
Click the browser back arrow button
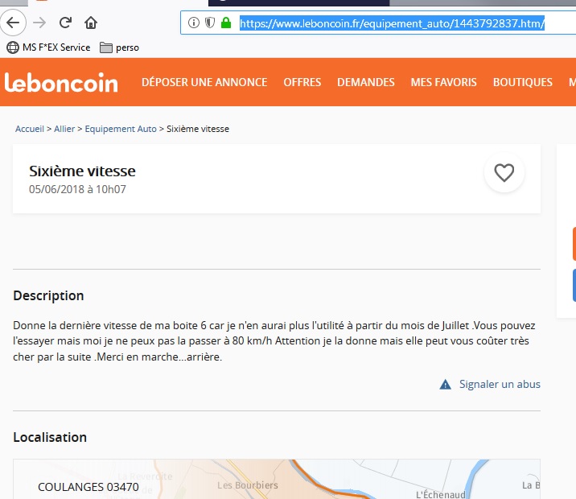tap(13, 23)
